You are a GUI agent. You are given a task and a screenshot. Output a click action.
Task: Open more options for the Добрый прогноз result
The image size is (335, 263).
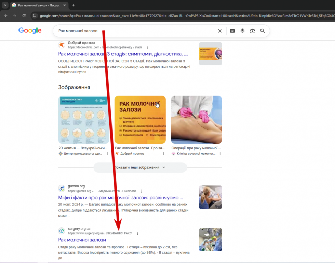[x=147, y=47]
